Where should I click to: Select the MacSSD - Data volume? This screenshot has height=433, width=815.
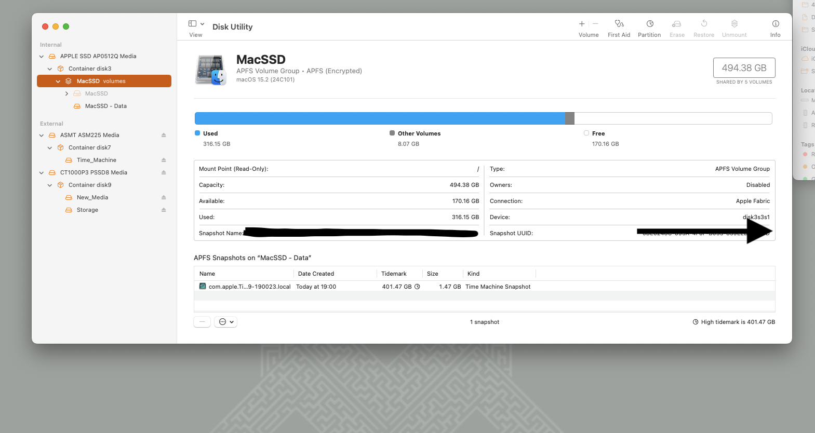tap(106, 106)
